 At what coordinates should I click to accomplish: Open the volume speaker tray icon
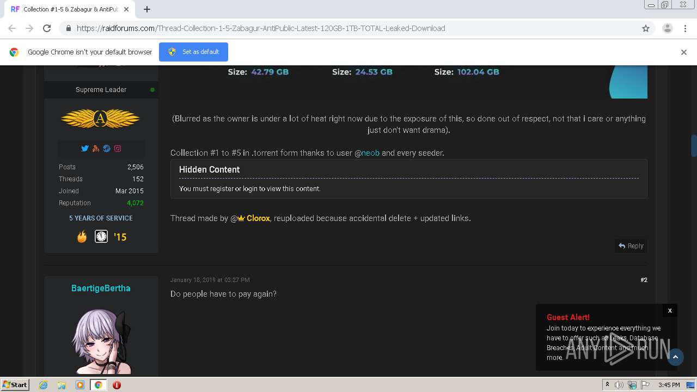pos(619,385)
